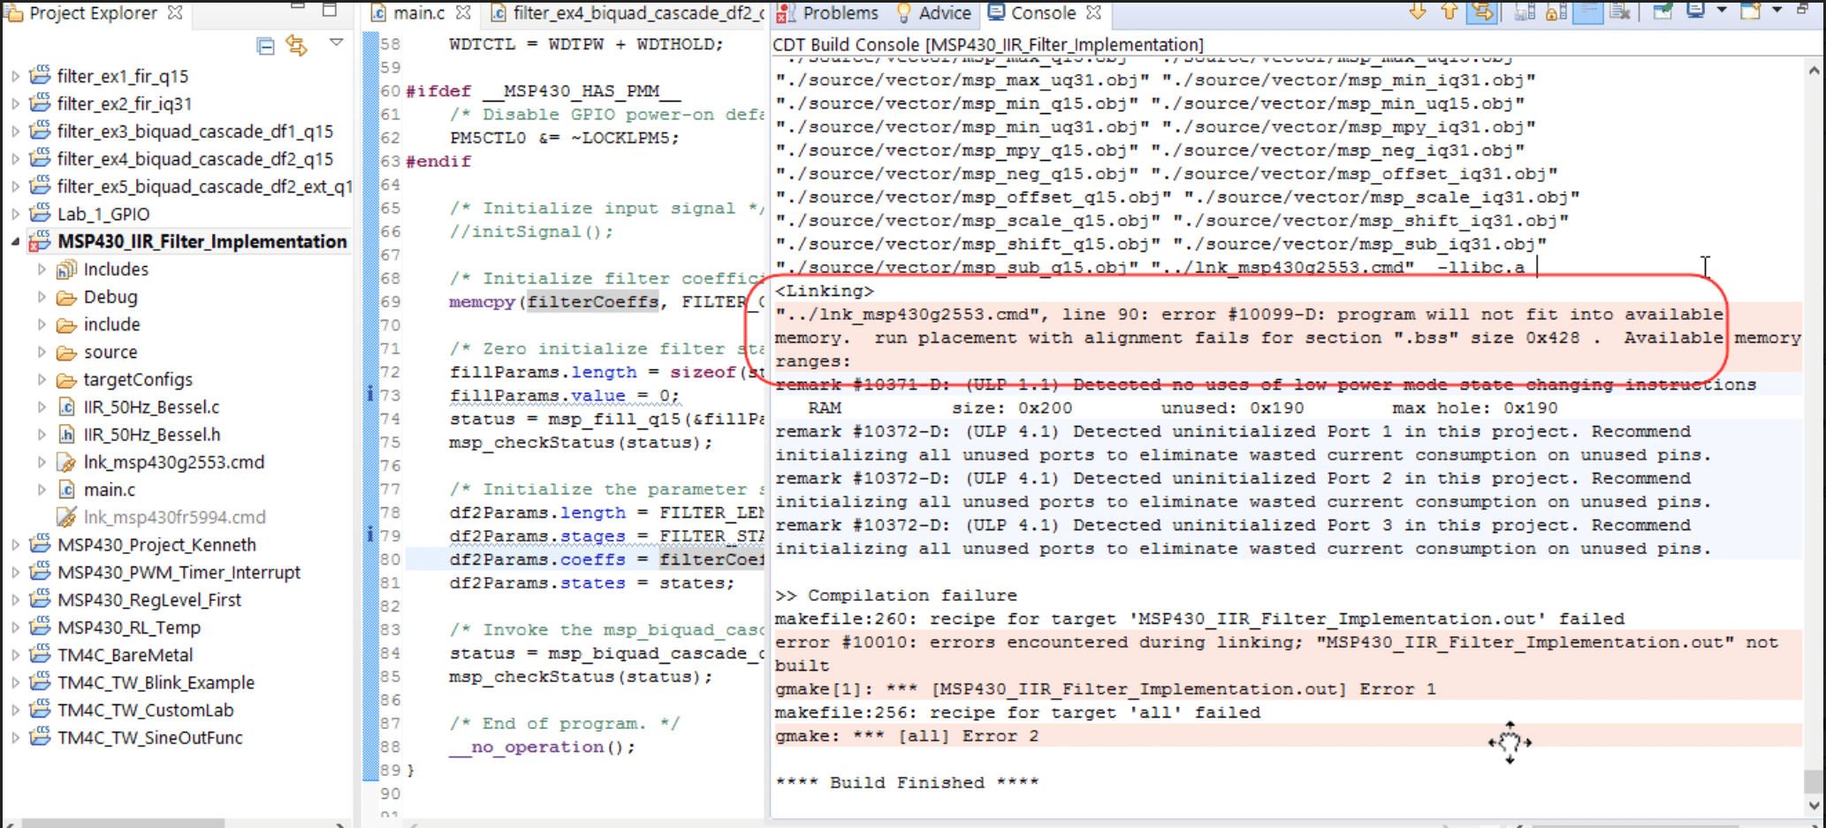The image size is (1826, 828).
Task: Click the Display Selected Console monitor icon
Action: [1696, 11]
